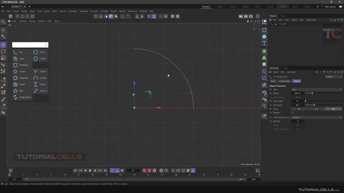Open the File menu
This screenshot has height=193, width=344.
(3, 11)
